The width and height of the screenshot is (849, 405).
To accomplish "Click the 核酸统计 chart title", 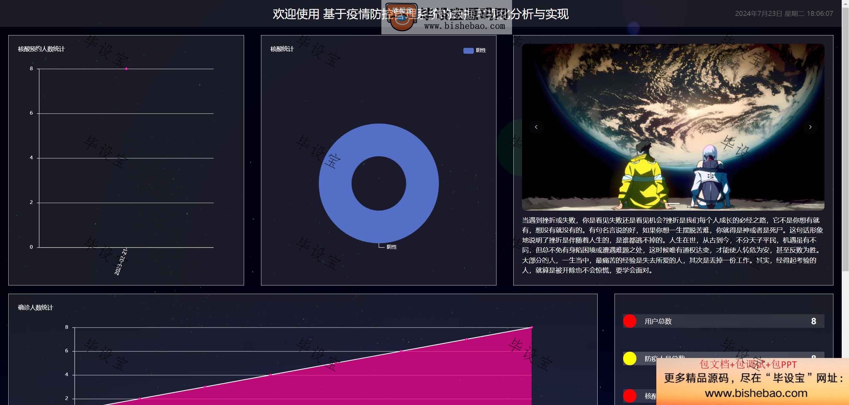I will (282, 49).
